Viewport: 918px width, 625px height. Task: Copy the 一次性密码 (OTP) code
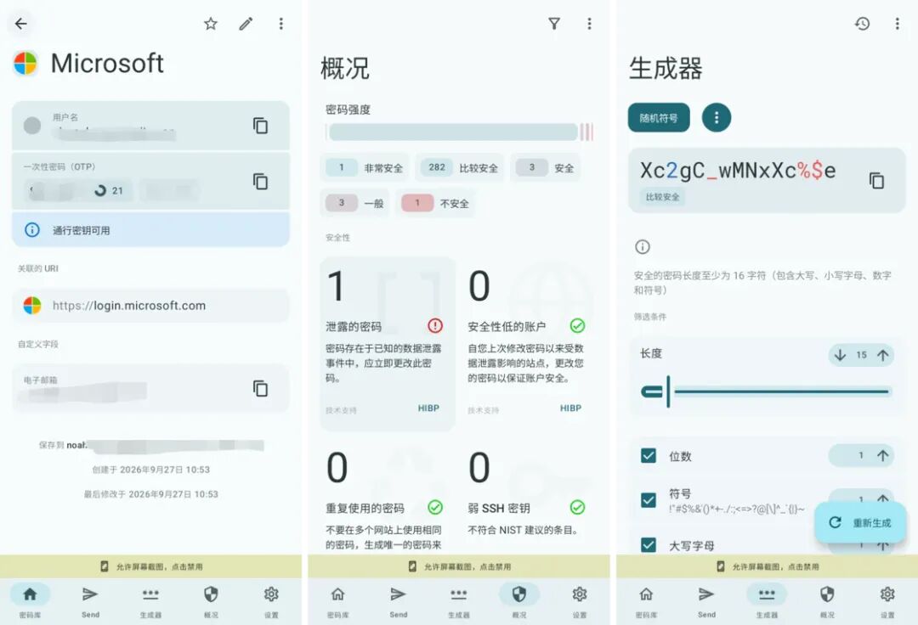261,181
